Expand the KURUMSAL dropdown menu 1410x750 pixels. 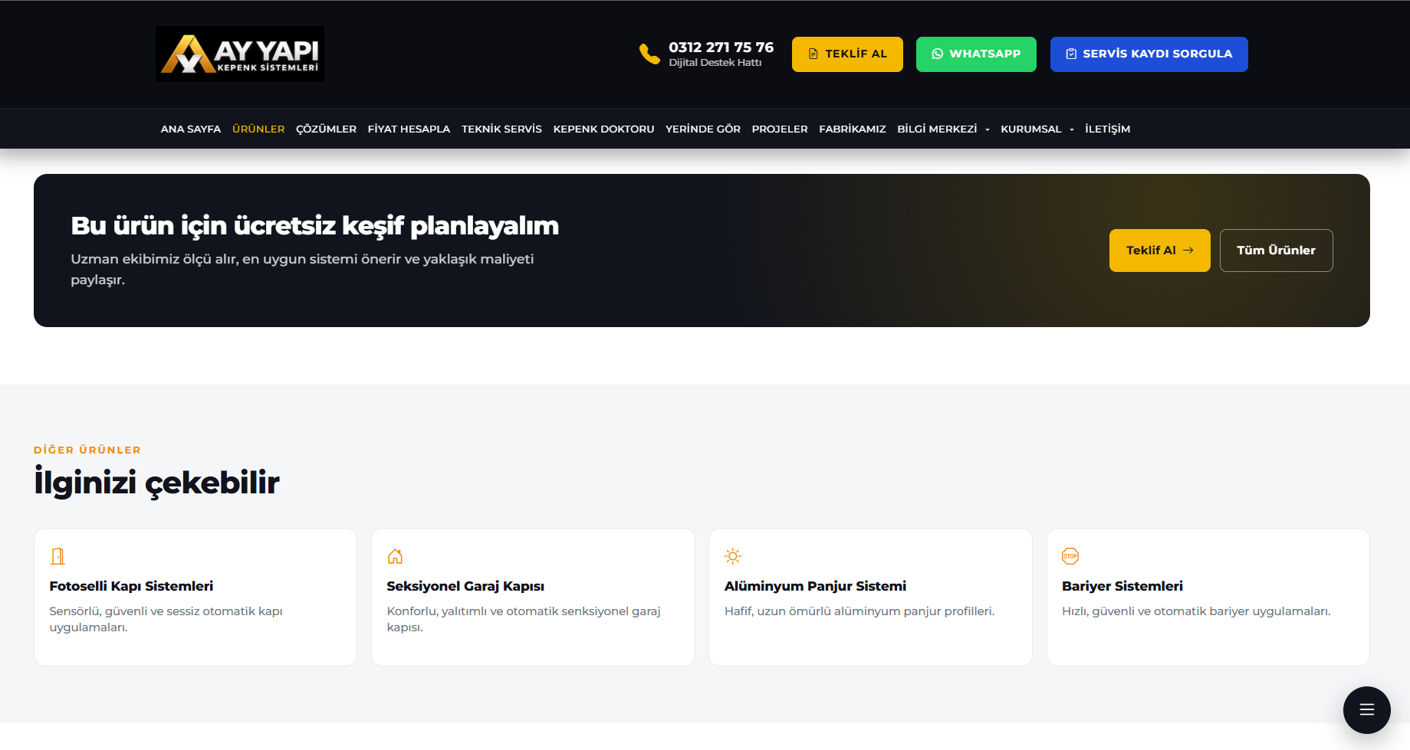pos(1037,129)
